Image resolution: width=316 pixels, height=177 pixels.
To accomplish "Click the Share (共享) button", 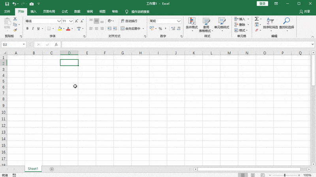I will point(304,12).
